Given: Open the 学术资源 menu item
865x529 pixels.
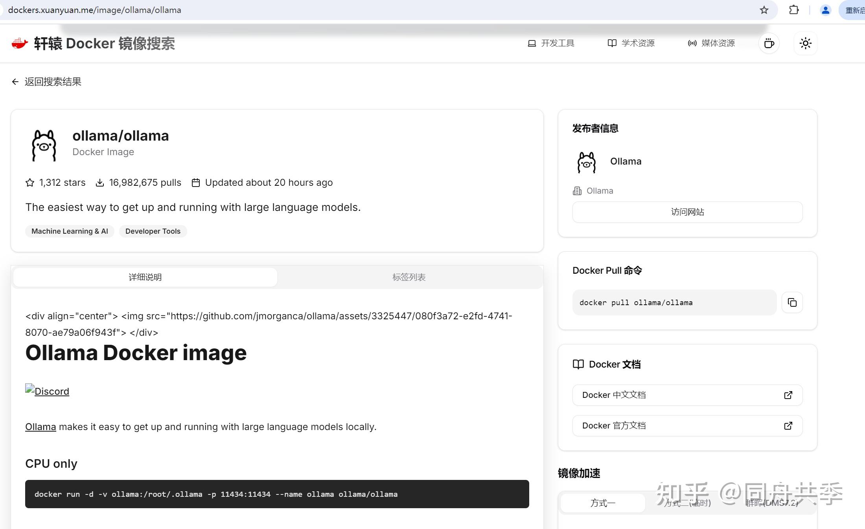Looking at the screenshot, I should coord(631,43).
